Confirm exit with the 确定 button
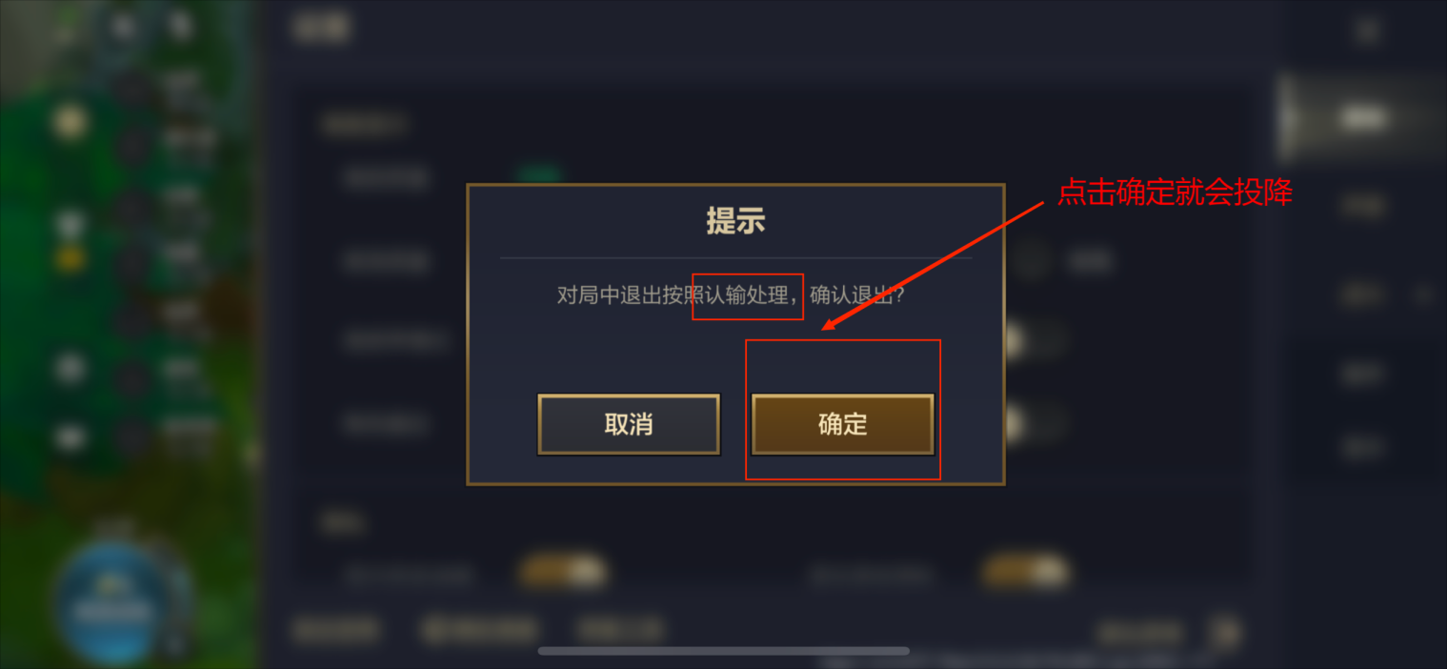 point(842,424)
